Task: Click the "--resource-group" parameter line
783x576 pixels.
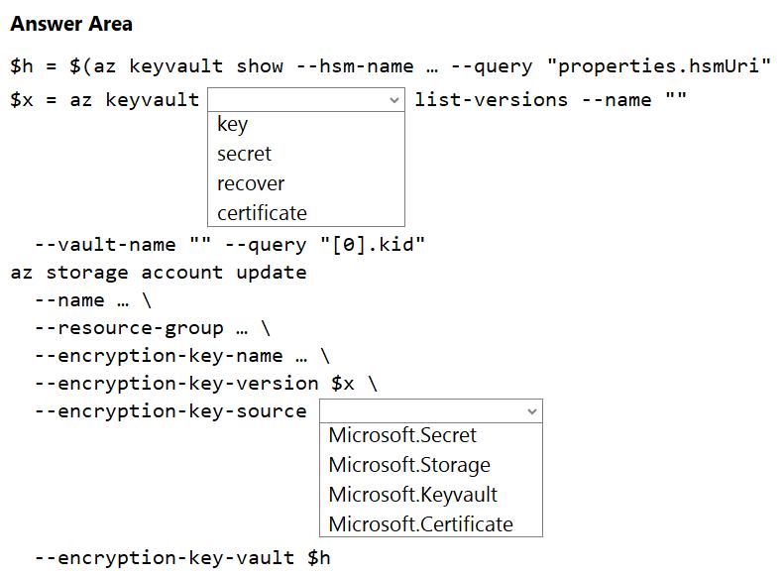Action: point(152,327)
